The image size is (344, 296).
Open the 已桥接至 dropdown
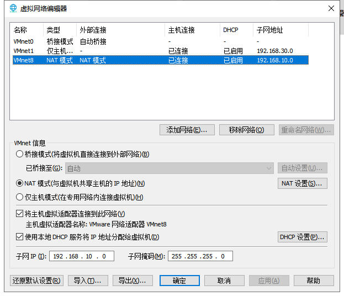pos(170,168)
